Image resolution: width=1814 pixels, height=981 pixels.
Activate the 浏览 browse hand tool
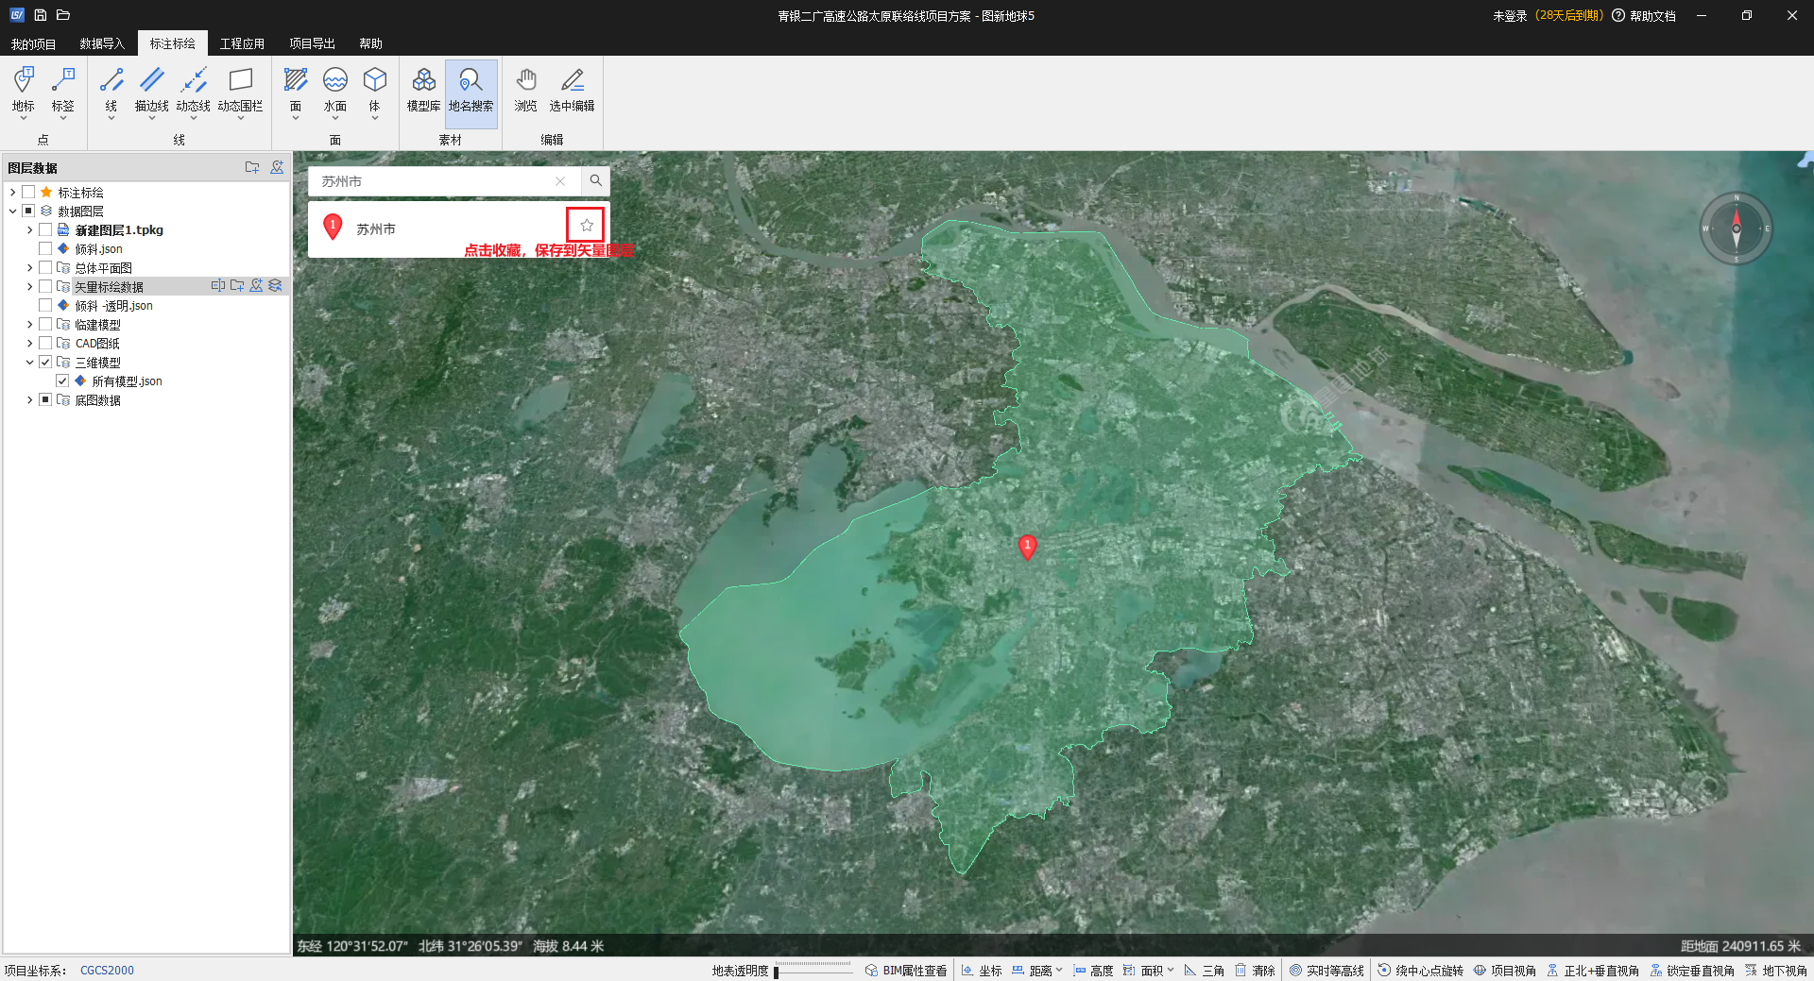click(525, 90)
